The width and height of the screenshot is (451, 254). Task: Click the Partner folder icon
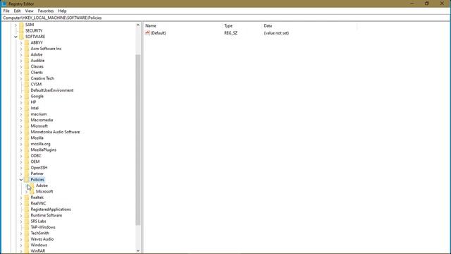point(27,174)
